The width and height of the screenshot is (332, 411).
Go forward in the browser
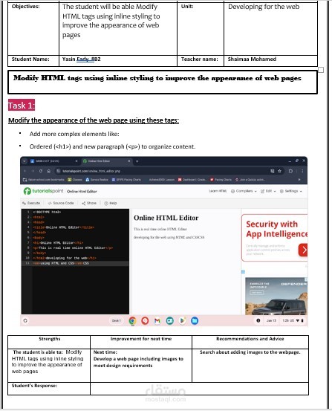click(33, 171)
